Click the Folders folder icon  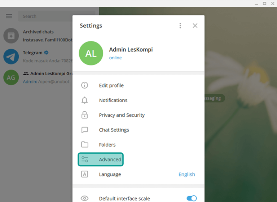tap(85, 144)
